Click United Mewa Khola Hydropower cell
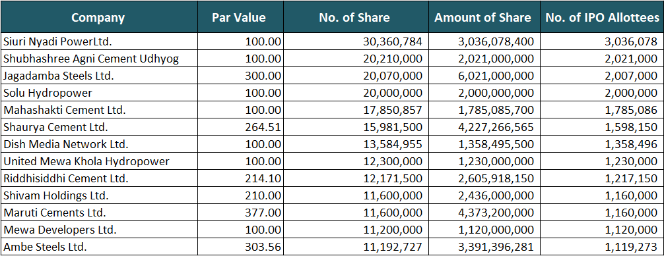 pyautogui.click(x=98, y=161)
